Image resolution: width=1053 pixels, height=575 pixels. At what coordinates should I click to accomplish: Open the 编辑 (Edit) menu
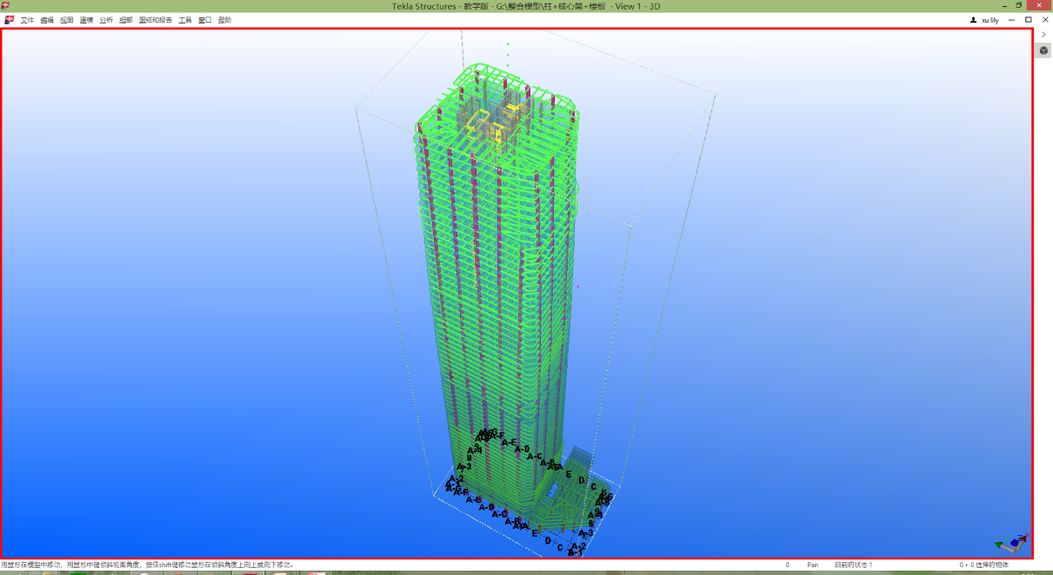[47, 20]
